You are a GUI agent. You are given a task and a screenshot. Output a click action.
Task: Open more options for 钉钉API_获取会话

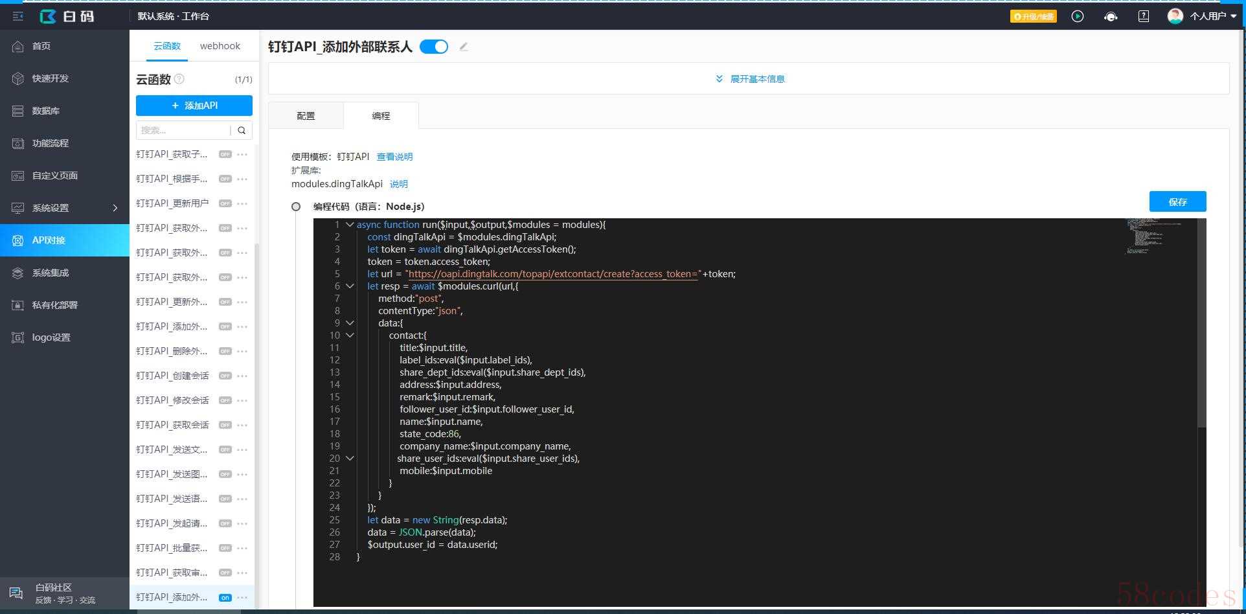tap(242, 425)
